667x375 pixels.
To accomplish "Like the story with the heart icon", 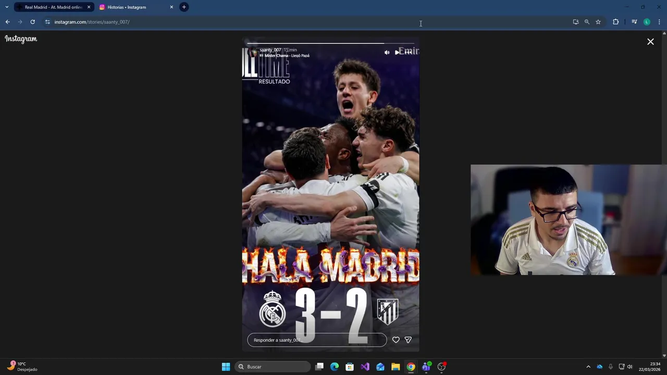I will 396,340.
